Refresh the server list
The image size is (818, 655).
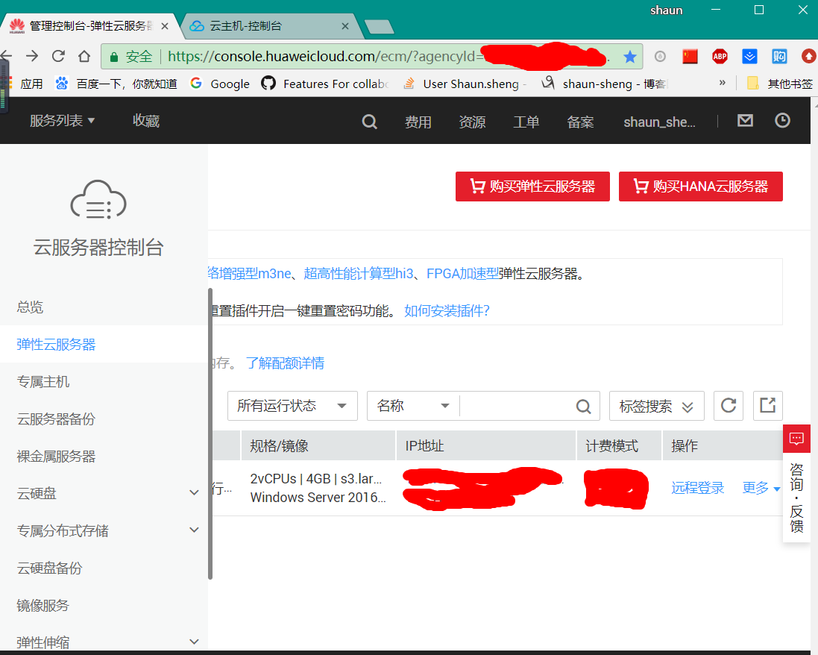pos(729,406)
